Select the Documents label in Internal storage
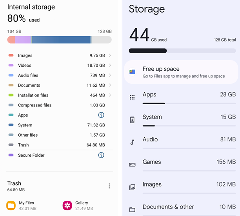 click(x=29, y=85)
